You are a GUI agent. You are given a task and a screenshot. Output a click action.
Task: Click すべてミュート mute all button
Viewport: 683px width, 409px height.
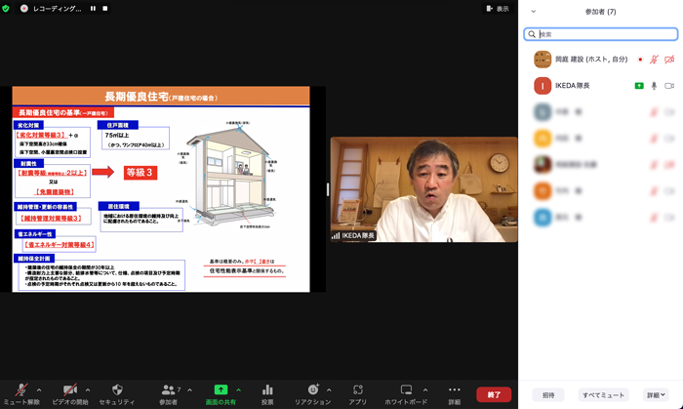pos(604,395)
